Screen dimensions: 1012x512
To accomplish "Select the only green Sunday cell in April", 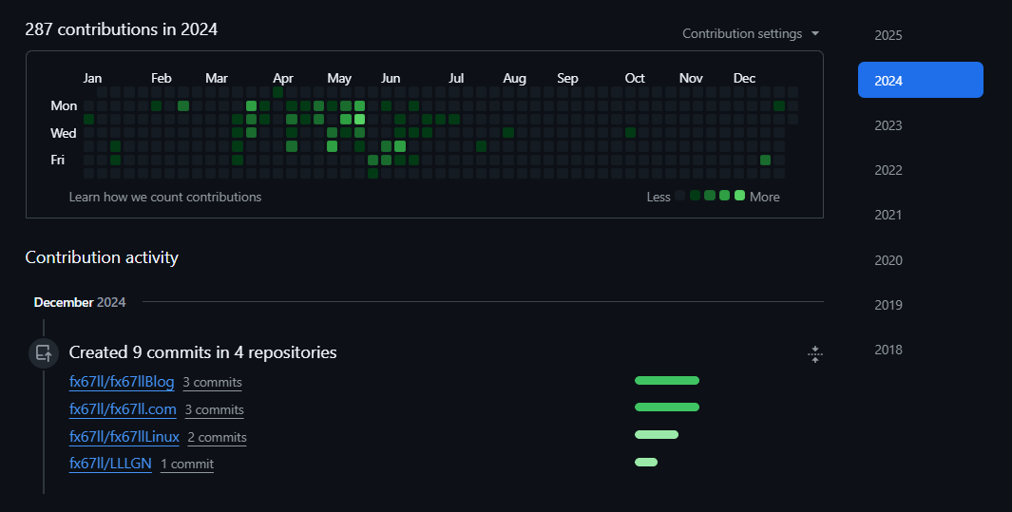I will (278, 92).
